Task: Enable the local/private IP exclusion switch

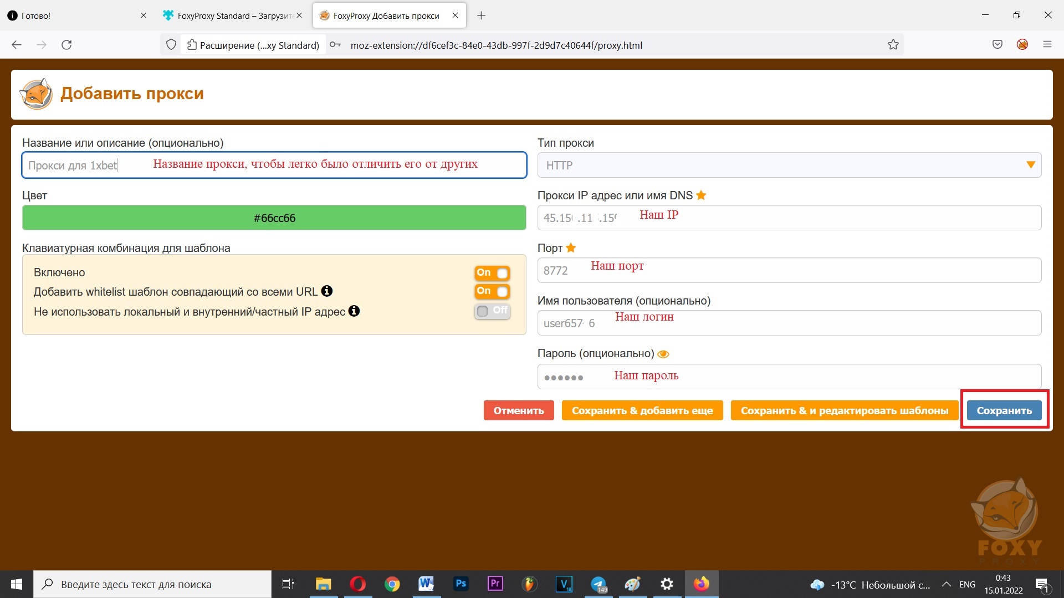Action: click(x=492, y=311)
